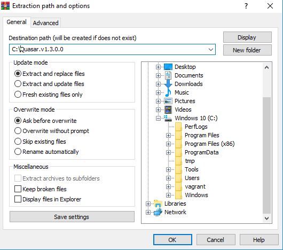Image resolution: width=283 pixels, height=250 pixels.
Task: Select the Downloads arrow icon
Action: pos(168,84)
